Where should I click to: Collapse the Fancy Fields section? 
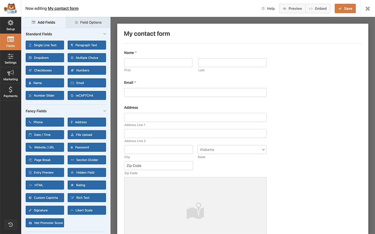click(105, 110)
